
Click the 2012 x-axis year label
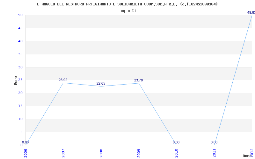pyautogui.click(x=252, y=153)
